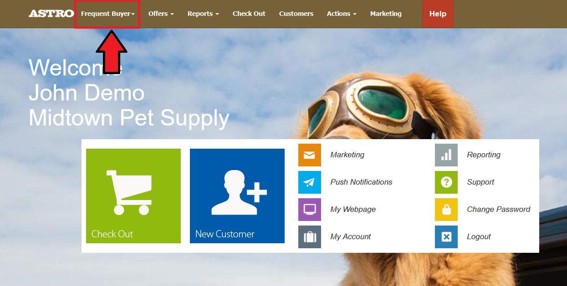Click the yellow Change Password lock icon
Screen dimensions: 567x286
[446, 210]
